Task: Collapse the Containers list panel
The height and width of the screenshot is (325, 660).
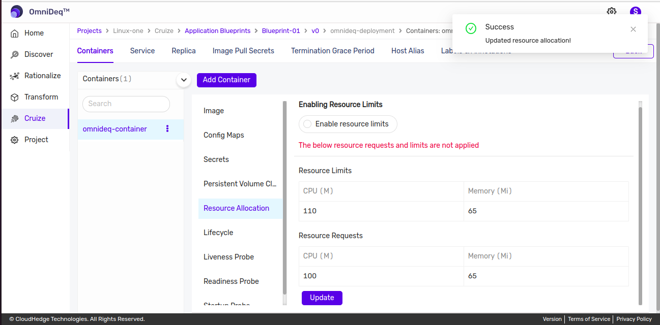Action: point(183,80)
